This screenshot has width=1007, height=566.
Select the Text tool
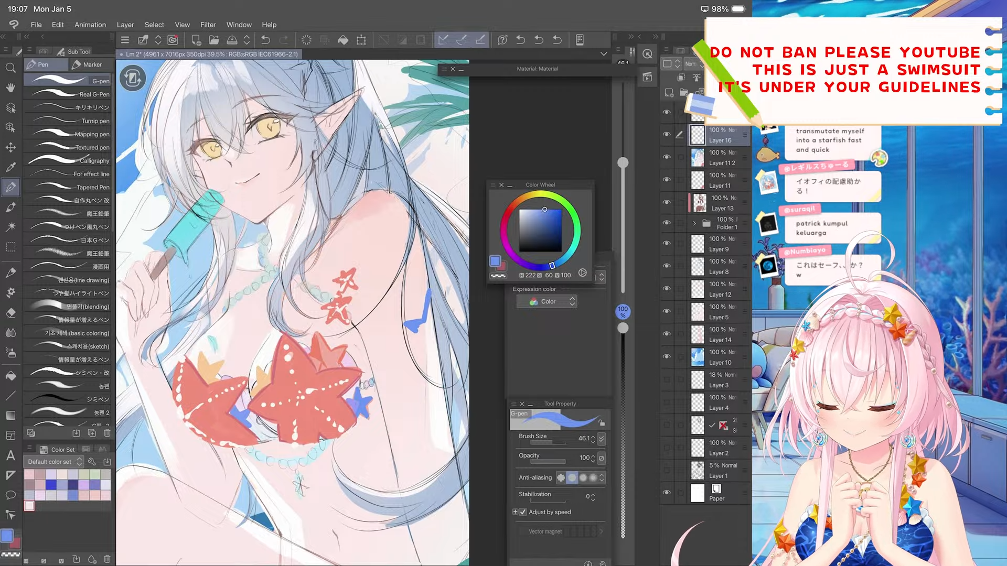10,455
